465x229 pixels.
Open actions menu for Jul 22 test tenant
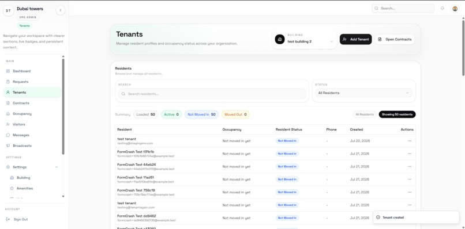click(410, 141)
